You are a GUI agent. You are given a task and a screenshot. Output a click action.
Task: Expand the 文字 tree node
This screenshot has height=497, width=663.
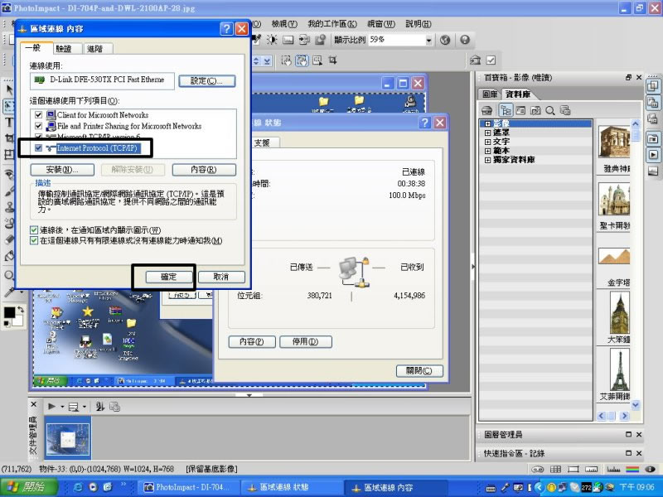[x=487, y=142]
